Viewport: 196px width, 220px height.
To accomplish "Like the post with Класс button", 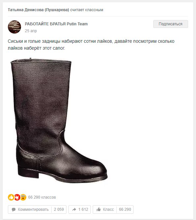I will [105, 209].
